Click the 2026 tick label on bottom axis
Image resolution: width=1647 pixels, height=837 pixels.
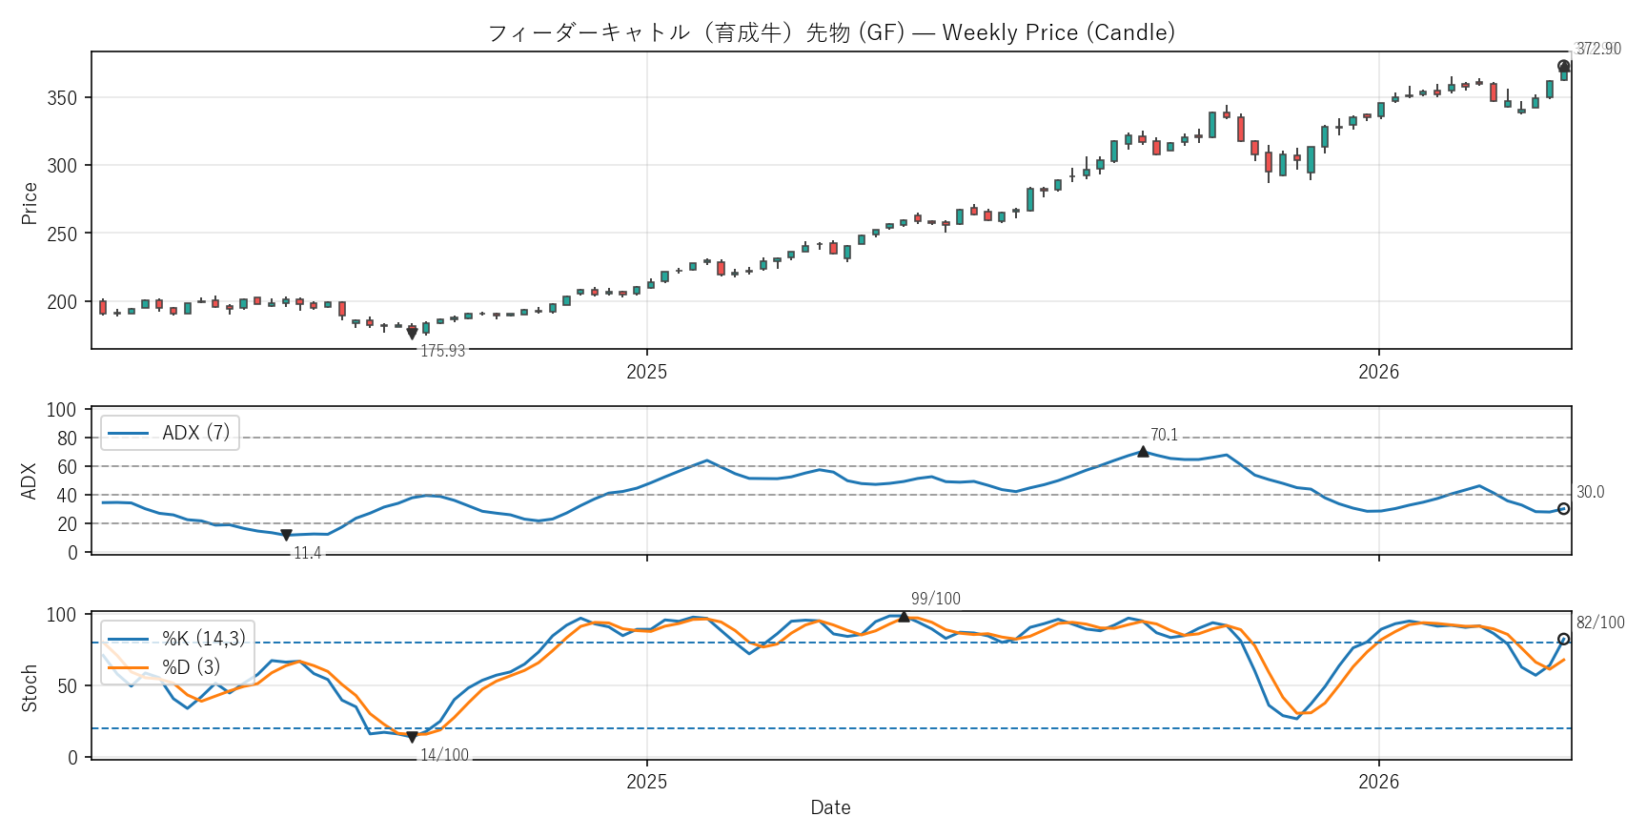[x=1378, y=782]
